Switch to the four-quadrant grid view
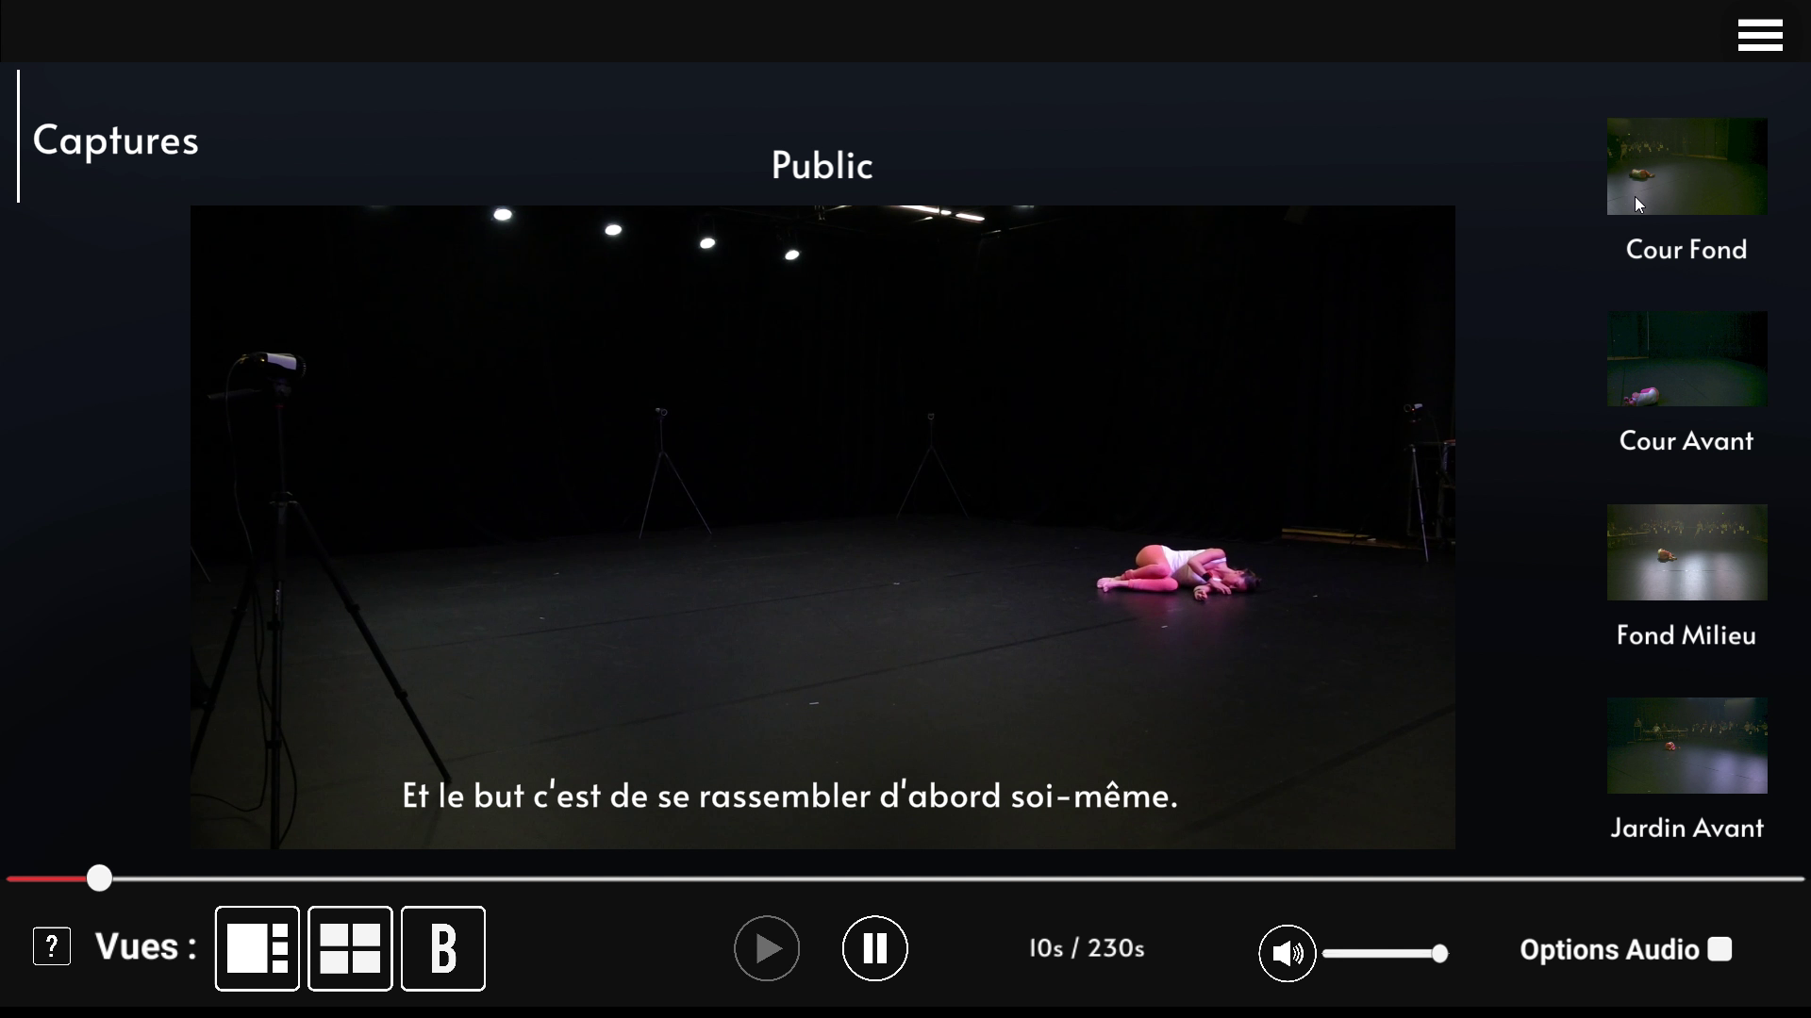The height and width of the screenshot is (1018, 1811). click(x=350, y=948)
